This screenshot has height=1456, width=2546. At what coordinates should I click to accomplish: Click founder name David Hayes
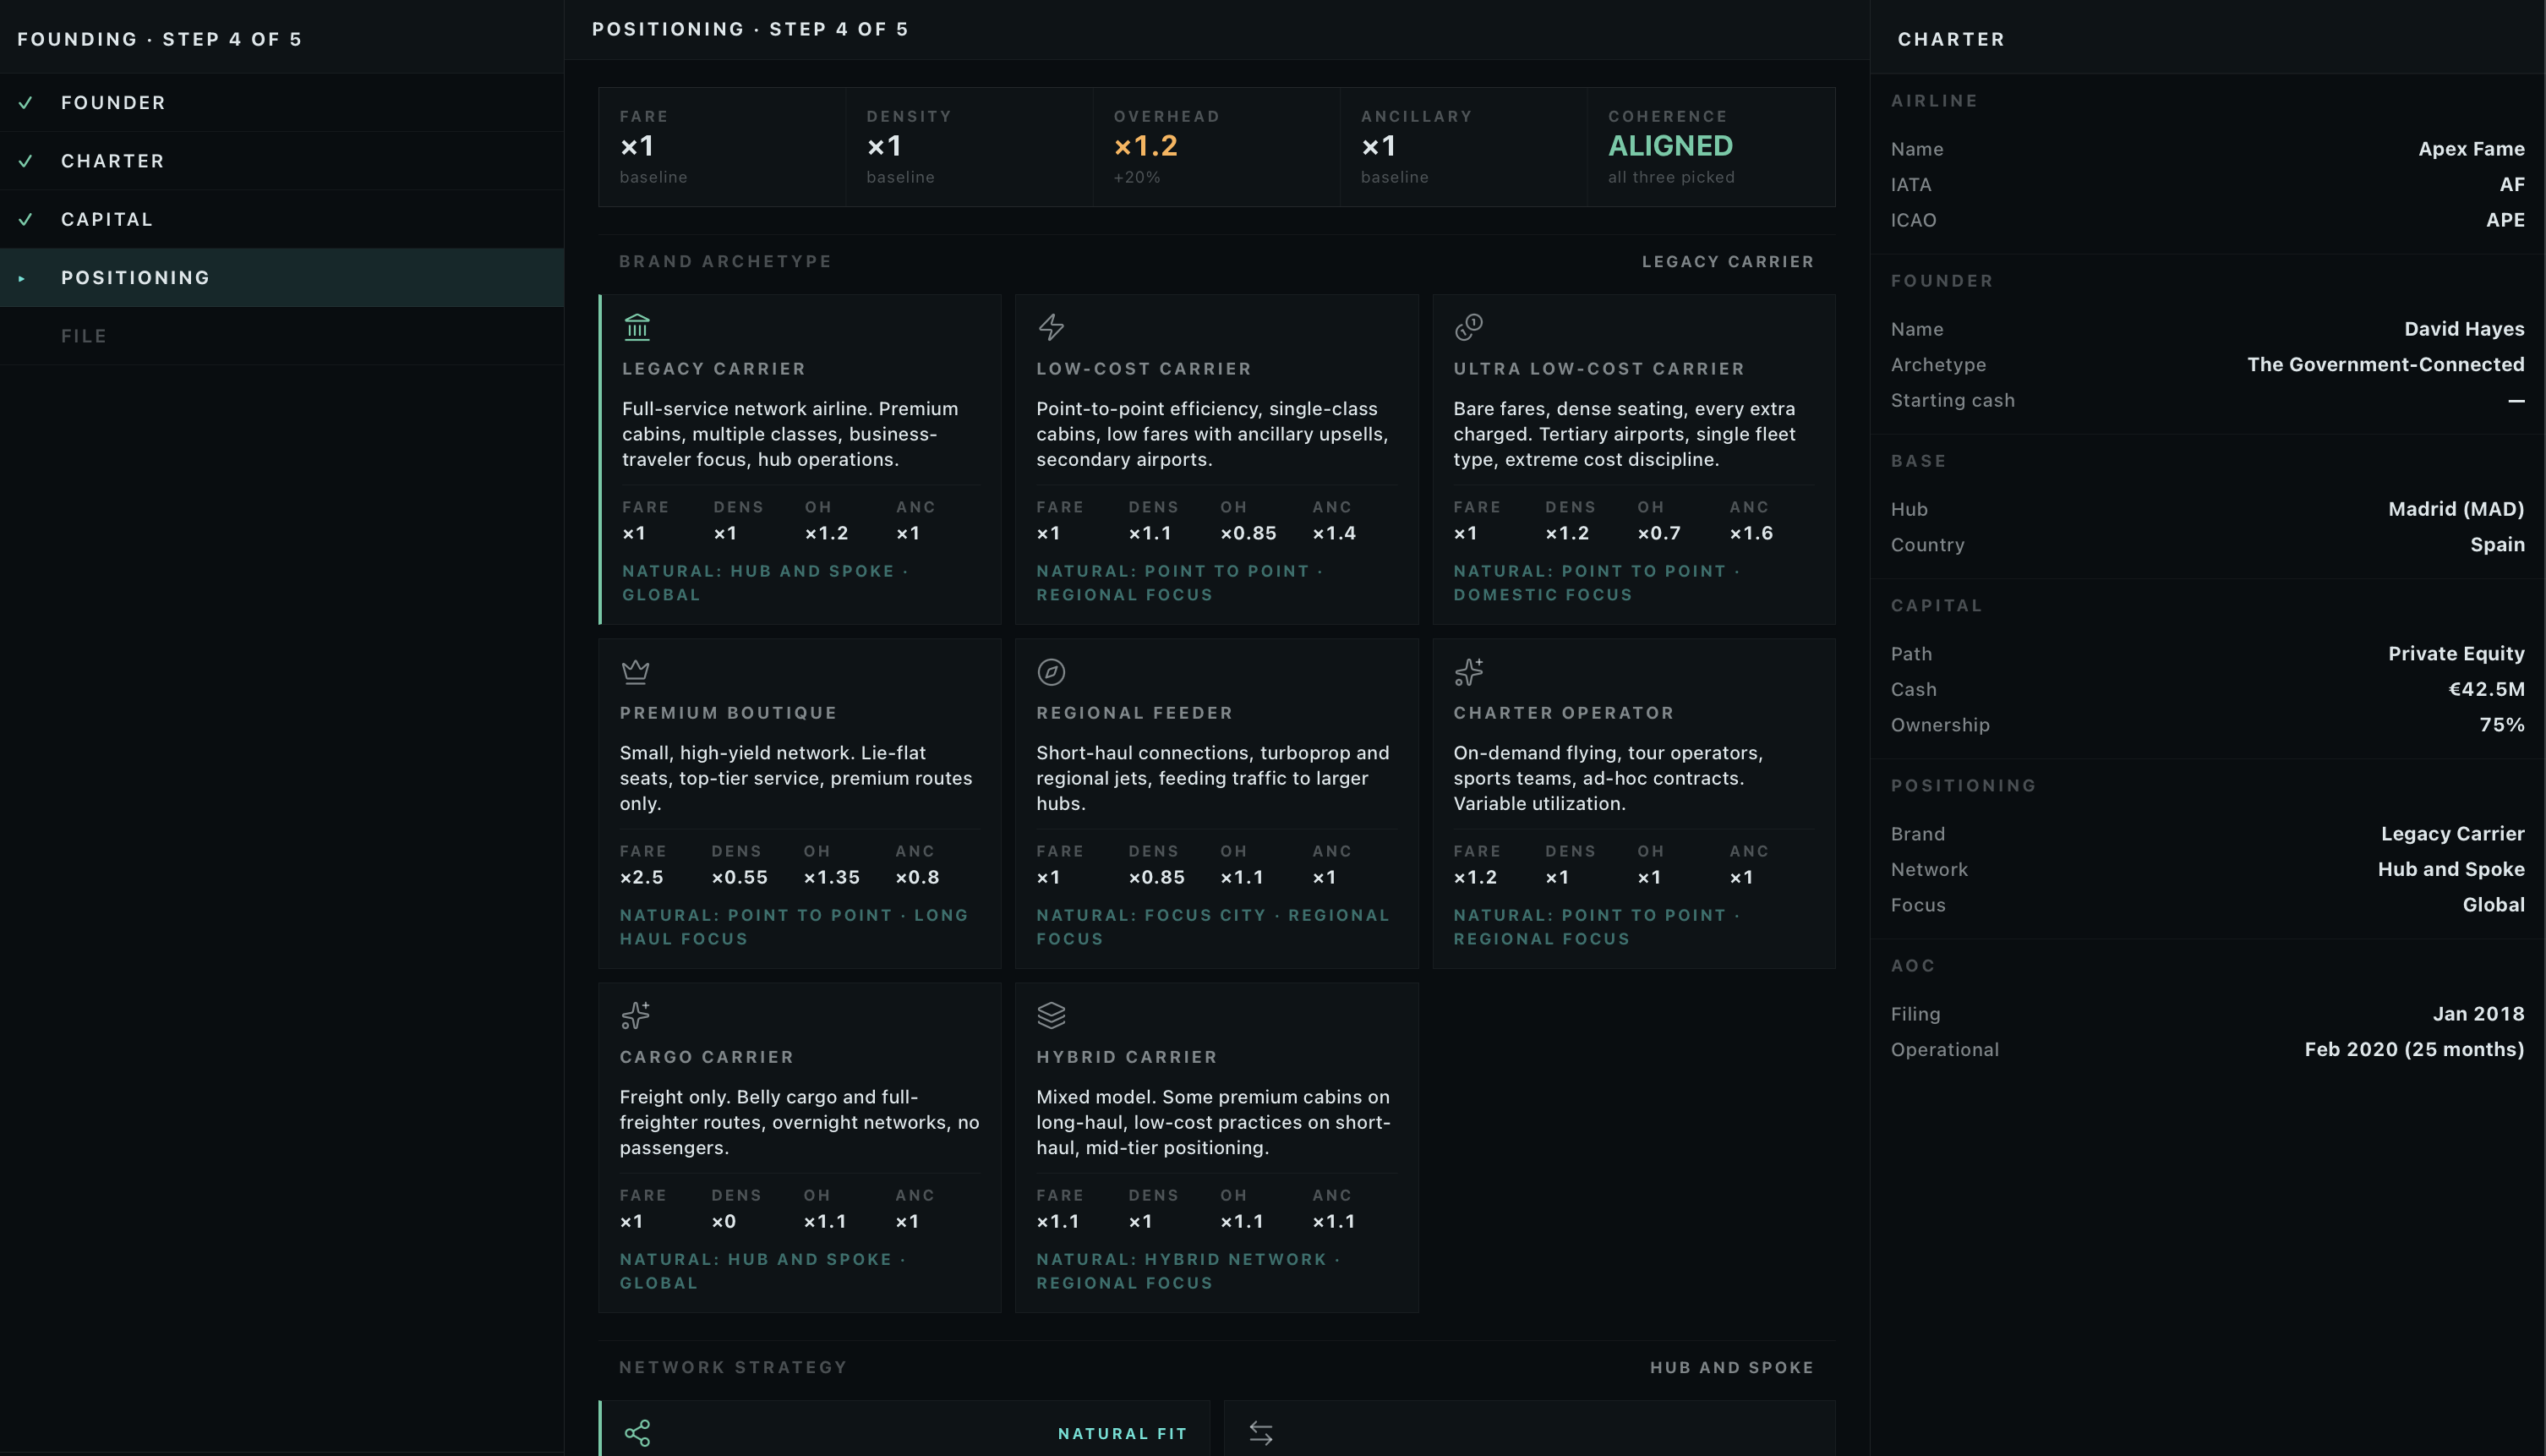point(2464,329)
